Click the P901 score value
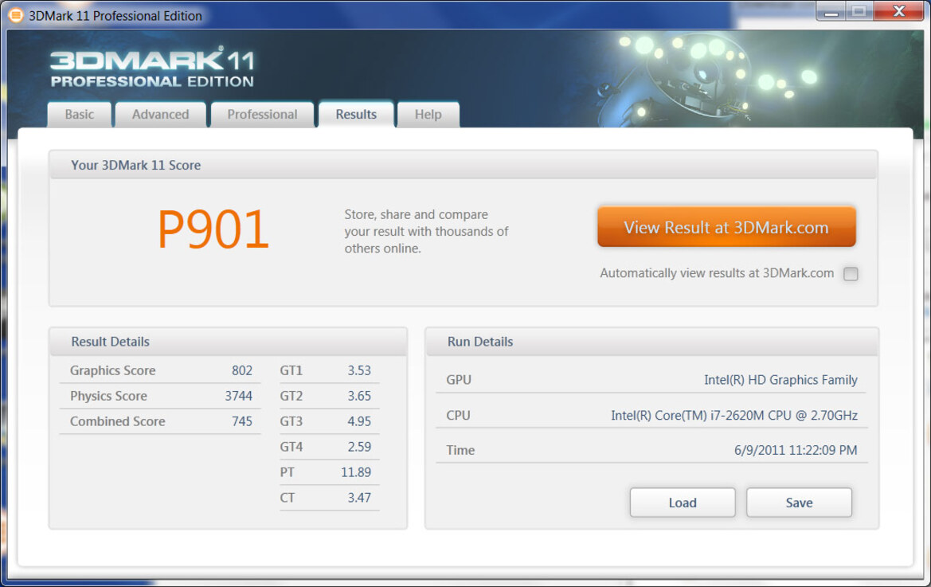Viewport: 931px width, 587px height. (x=213, y=229)
